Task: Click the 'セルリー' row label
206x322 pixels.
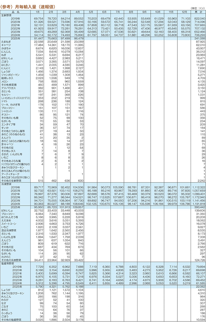Action: point(6,95)
